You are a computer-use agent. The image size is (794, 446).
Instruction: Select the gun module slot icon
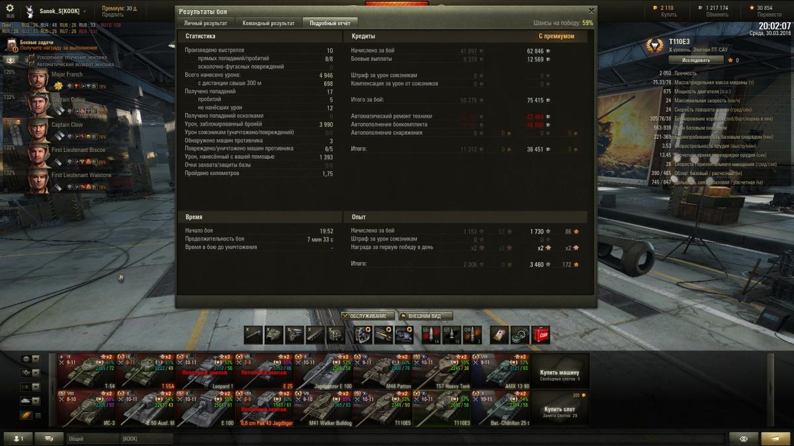tap(254, 334)
